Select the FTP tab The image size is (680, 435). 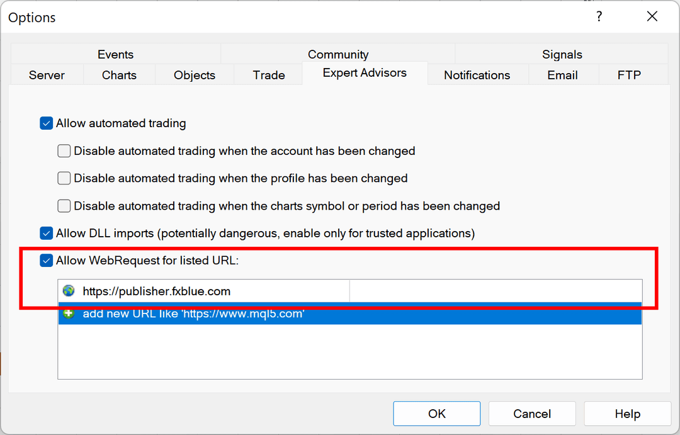(628, 74)
